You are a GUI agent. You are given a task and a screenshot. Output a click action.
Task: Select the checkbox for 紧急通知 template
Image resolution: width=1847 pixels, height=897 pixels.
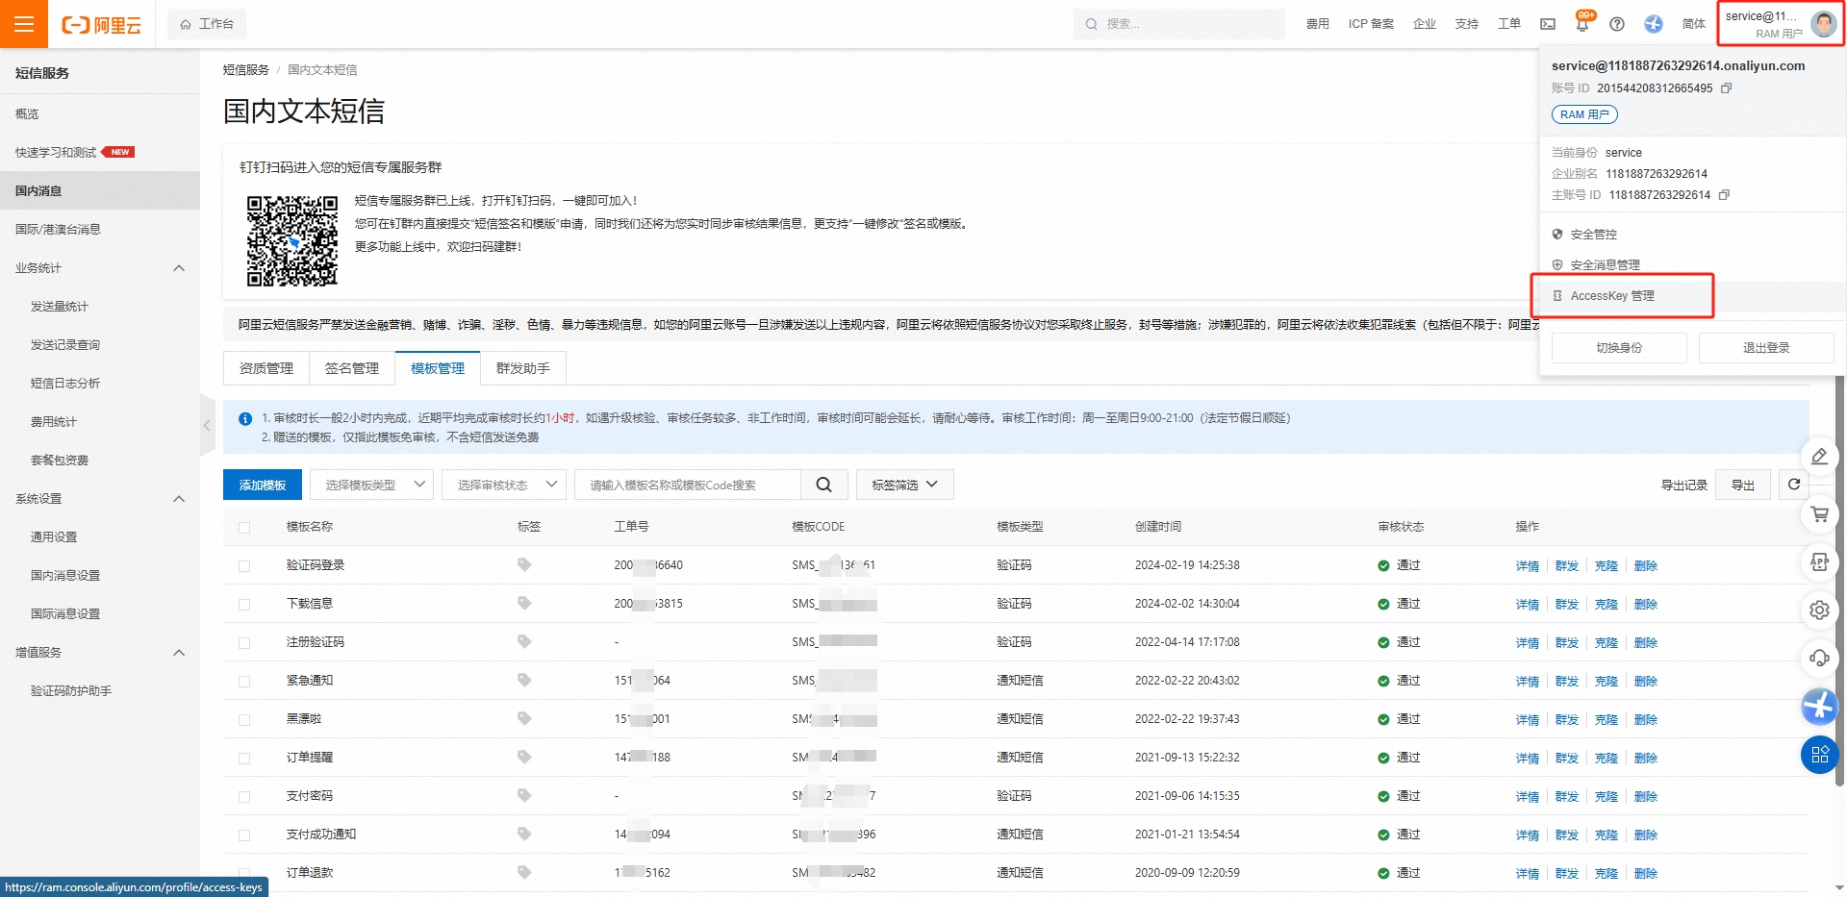[244, 682]
